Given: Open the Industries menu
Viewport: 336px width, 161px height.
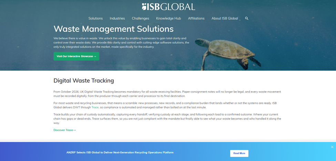Looking at the screenshot, I should [x=117, y=18].
